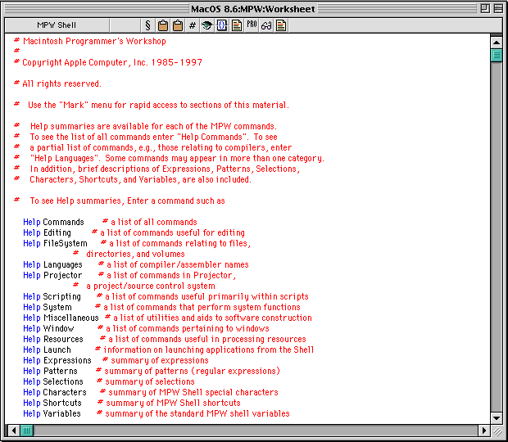Screen dimensions: 508x442
Task: Click the document icon left of PRO
Action: point(236,25)
